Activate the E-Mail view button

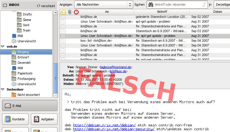[x=29, y=105]
